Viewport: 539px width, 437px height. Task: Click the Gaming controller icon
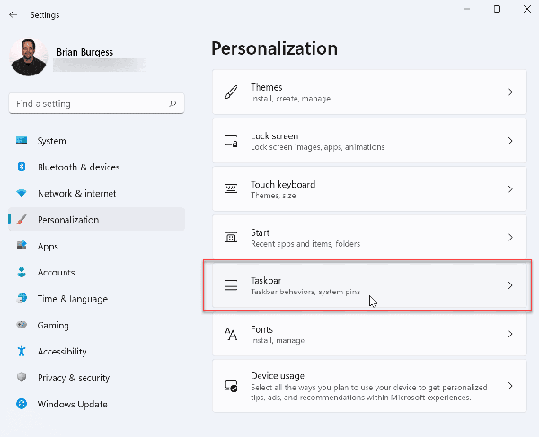point(22,325)
